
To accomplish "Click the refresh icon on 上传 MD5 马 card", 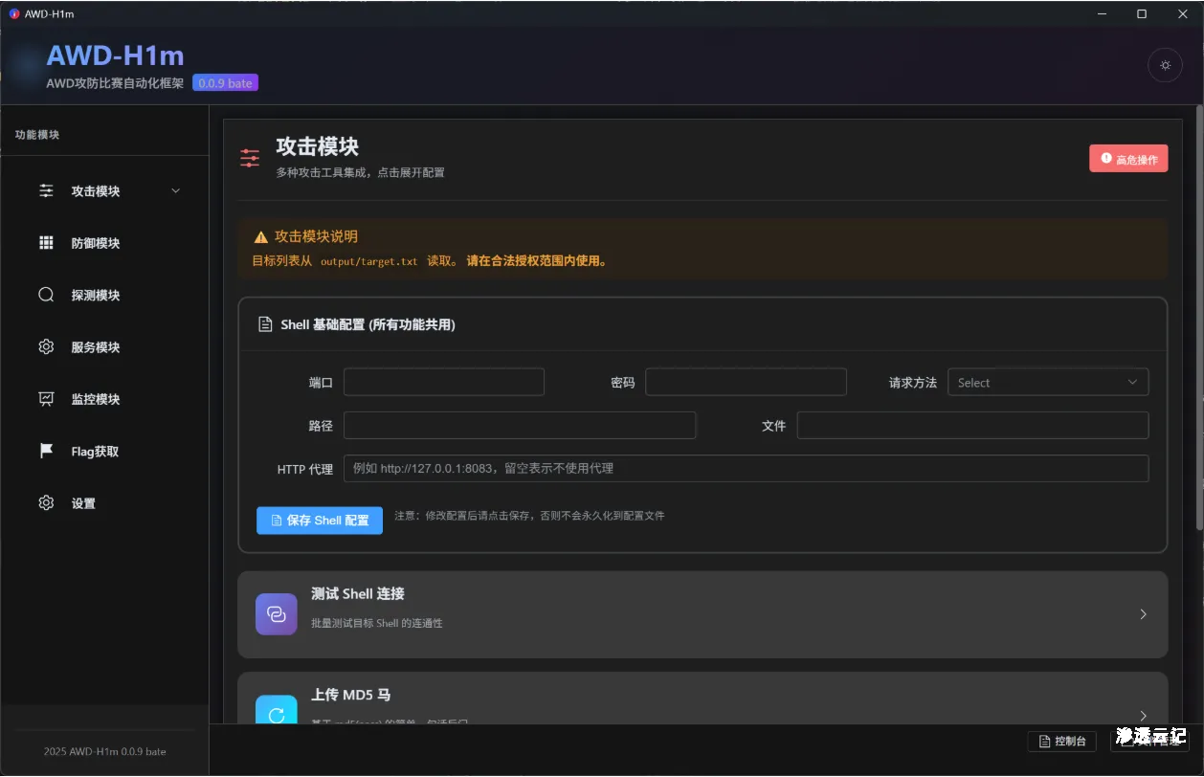I will (276, 714).
